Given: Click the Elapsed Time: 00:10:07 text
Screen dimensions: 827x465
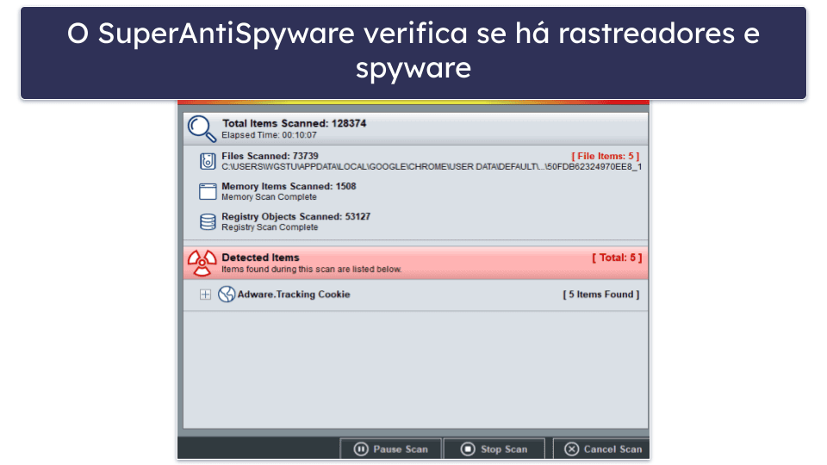Looking at the screenshot, I should [x=269, y=135].
